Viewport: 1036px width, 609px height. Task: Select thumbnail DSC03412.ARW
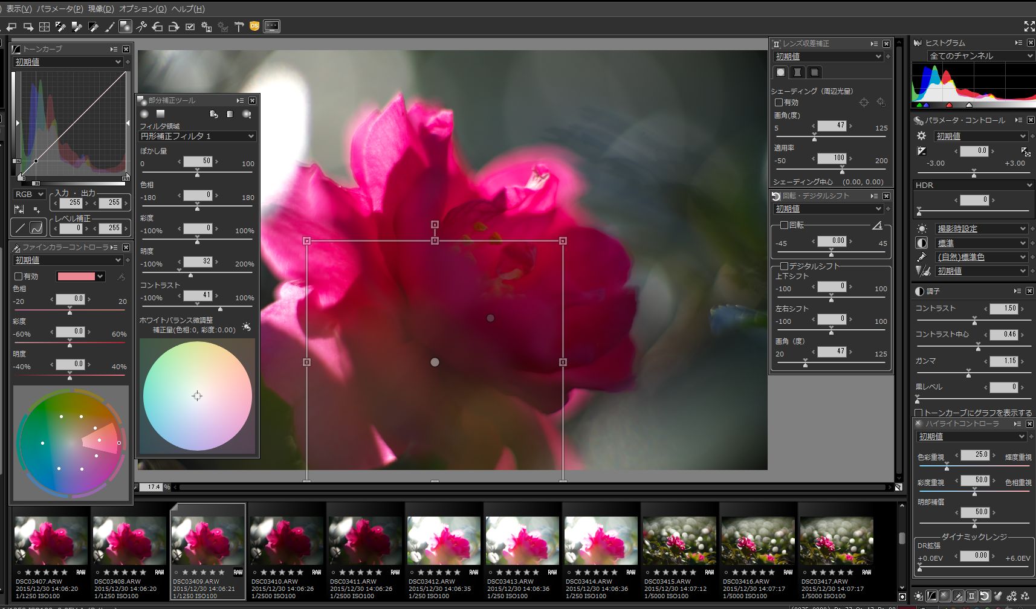444,551
